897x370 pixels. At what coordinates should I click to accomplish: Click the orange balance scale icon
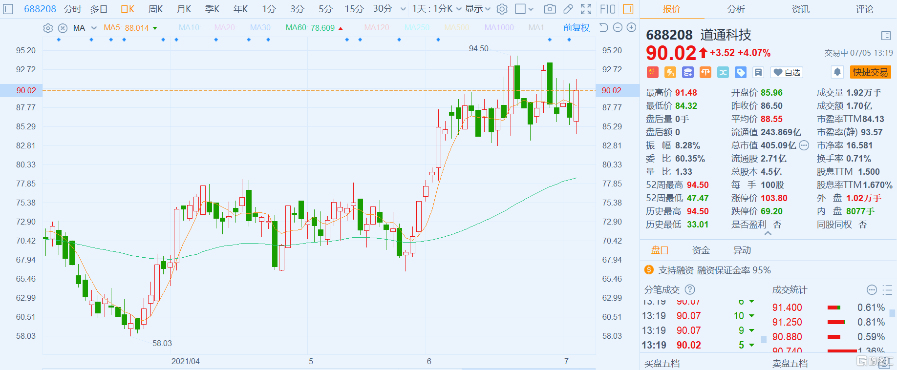coord(705,72)
